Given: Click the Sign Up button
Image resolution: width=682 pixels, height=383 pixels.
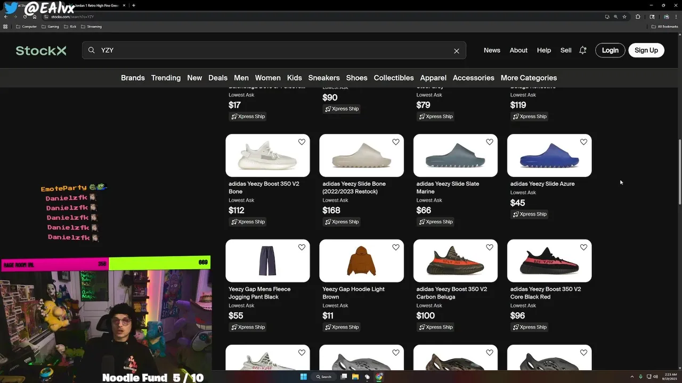Looking at the screenshot, I should [x=646, y=50].
